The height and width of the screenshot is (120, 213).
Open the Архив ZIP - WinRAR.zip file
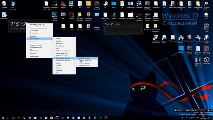tap(147, 5)
